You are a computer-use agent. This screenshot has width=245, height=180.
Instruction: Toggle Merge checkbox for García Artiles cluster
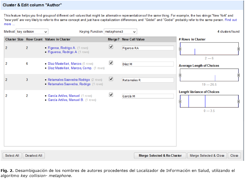(x=111, y=95)
